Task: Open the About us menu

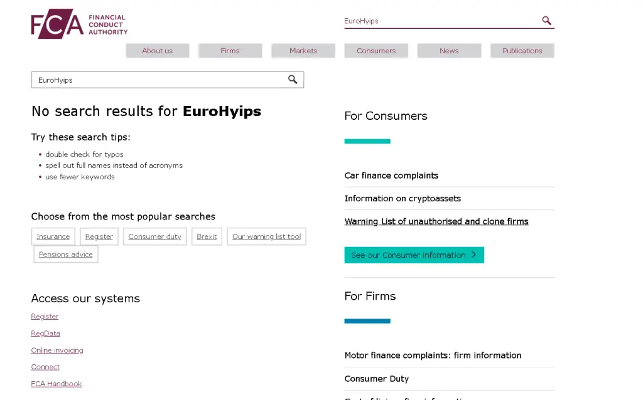Action: coord(158,51)
